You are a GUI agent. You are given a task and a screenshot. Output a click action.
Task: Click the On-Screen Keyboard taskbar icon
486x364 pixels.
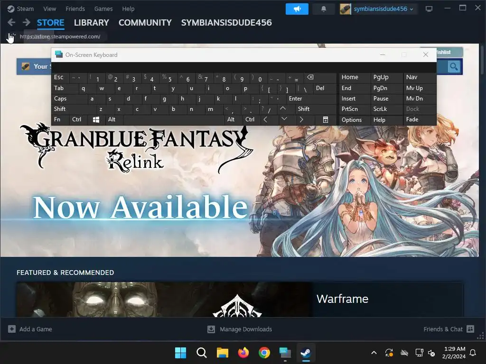(285, 353)
